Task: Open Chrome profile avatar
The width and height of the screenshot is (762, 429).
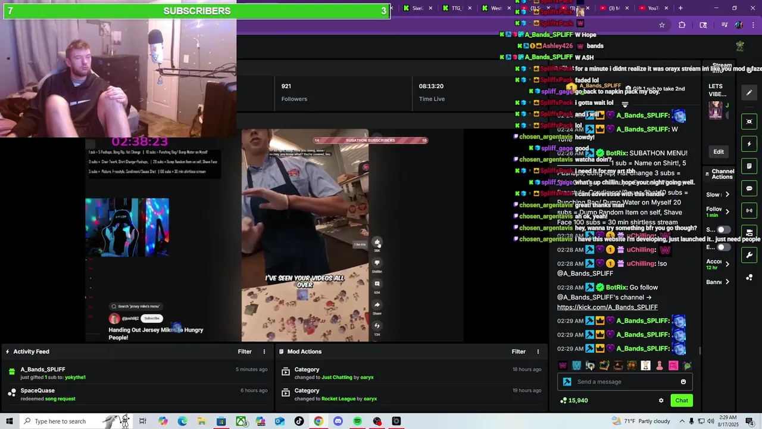Action: pyautogui.click(x=739, y=25)
